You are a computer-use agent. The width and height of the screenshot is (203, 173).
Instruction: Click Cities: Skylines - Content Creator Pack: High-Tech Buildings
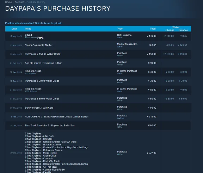57,148
